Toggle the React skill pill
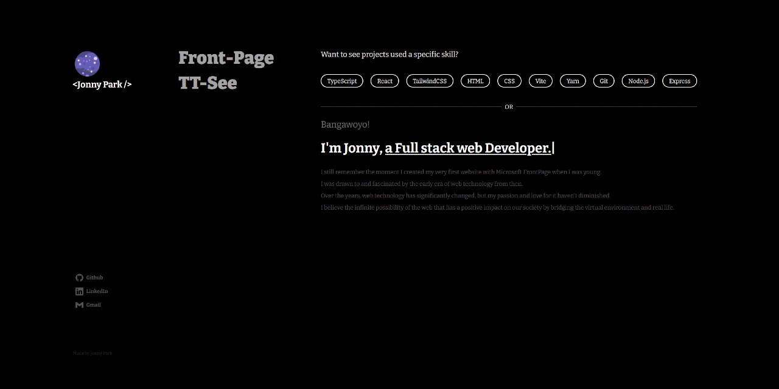 [x=384, y=80]
